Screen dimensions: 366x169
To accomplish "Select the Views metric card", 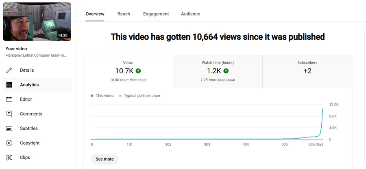I will click(128, 71).
